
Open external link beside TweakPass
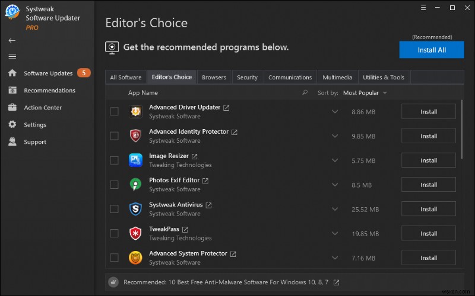[x=185, y=230]
